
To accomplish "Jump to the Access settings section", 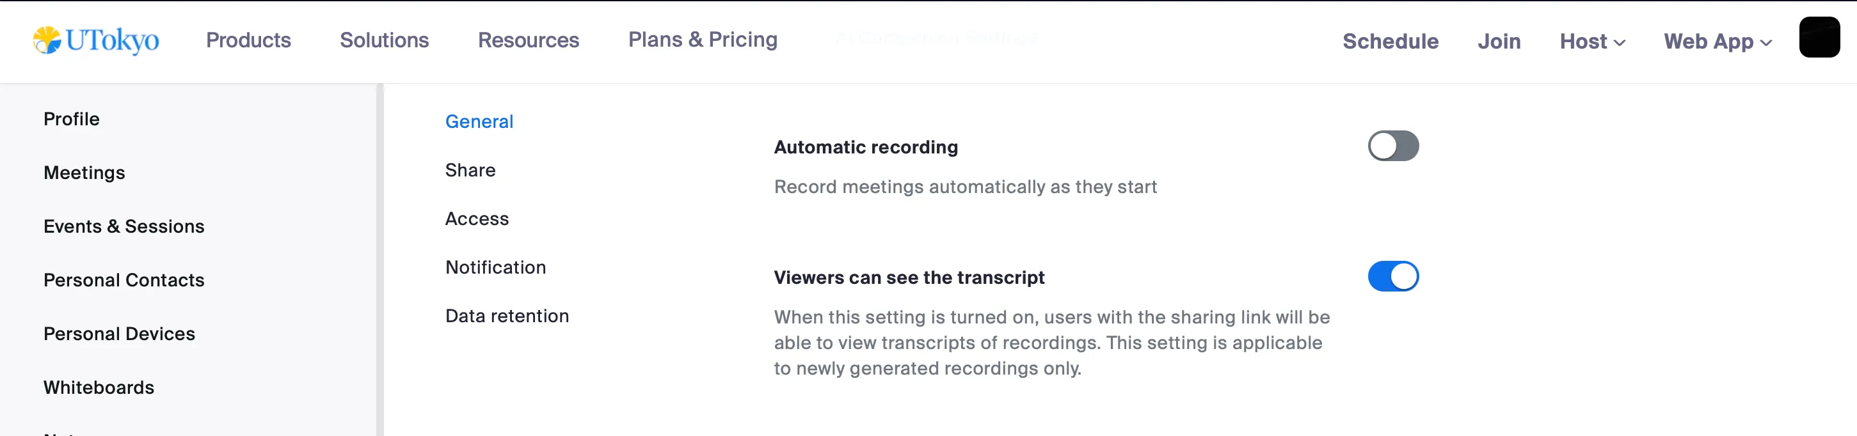I will pos(477,219).
